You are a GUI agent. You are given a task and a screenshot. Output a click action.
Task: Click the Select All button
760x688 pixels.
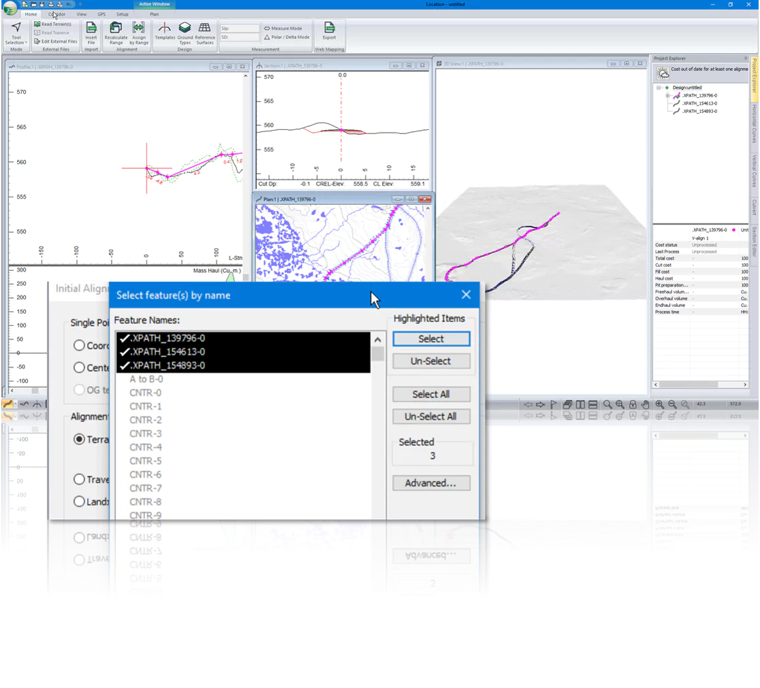coord(431,395)
